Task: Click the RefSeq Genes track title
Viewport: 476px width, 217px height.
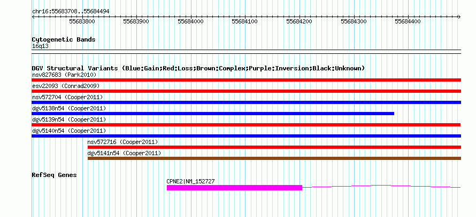Action: point(55,175)
